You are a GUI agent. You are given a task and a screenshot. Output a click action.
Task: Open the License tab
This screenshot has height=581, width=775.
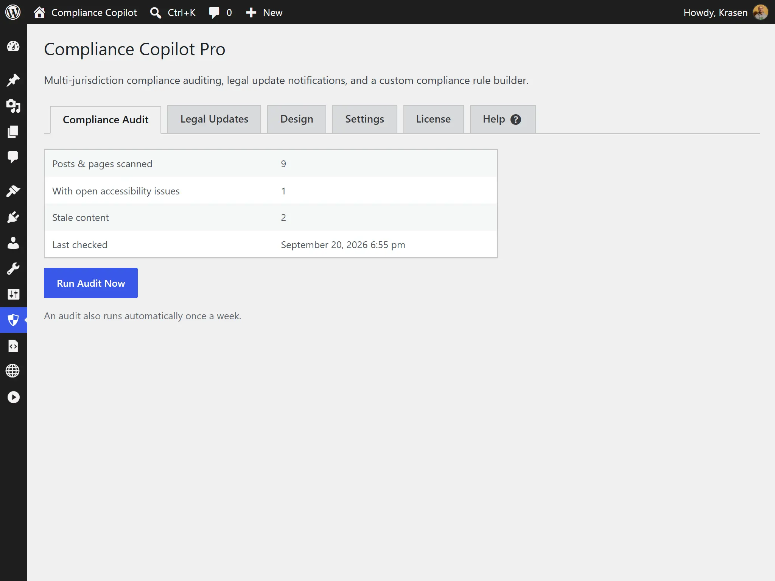[433, 119]
